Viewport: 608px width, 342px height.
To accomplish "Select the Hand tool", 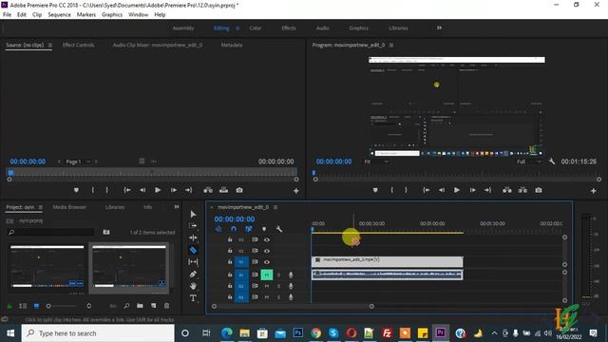I will point(193,286).
